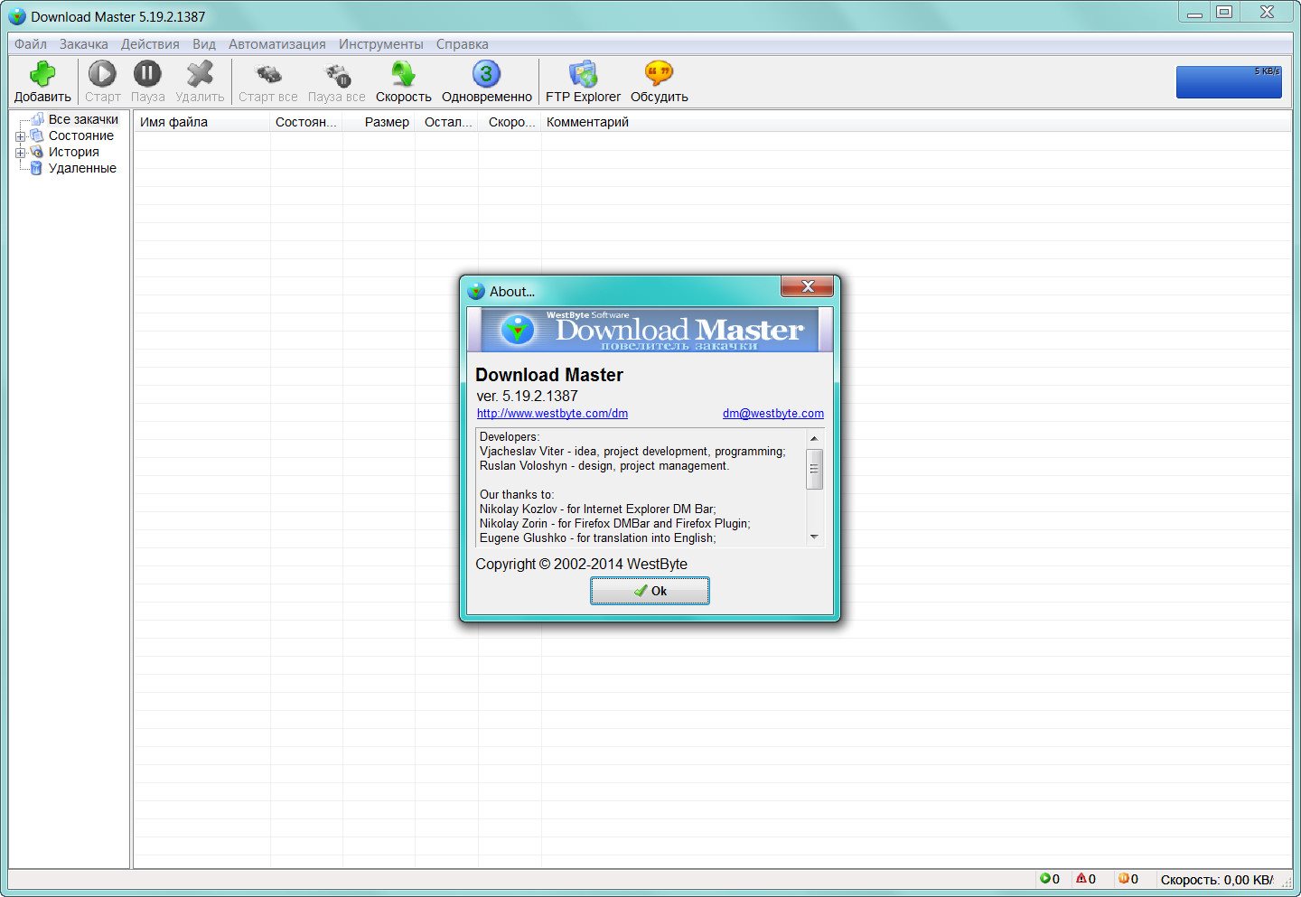Image resolution: width=1301 pixels, height=897 pixels.
Task: Click the Download Master banner image
Action: point(650,330)
